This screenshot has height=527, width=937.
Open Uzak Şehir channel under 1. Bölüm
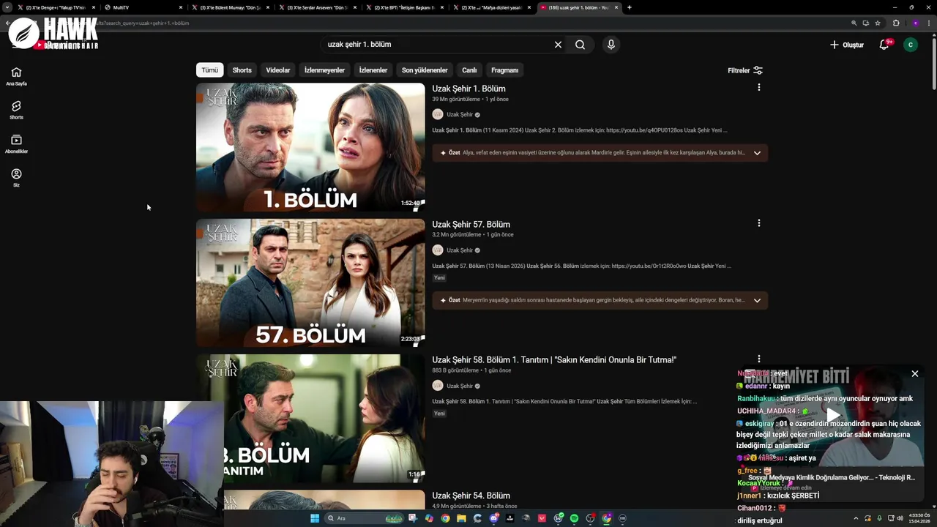pos(460,114)
